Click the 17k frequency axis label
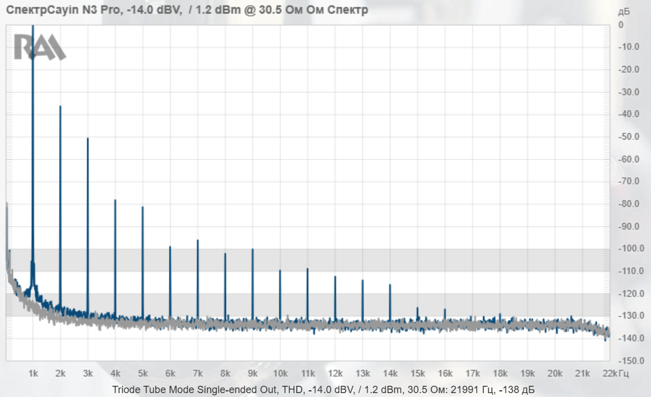651x397 pixels. click(x=473, y=373)
